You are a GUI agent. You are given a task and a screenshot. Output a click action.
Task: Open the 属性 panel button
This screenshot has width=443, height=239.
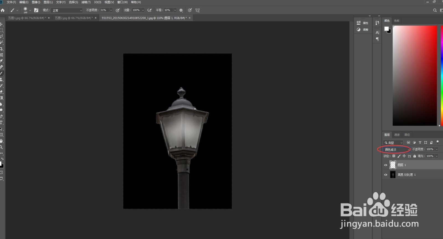pos(363,23)
